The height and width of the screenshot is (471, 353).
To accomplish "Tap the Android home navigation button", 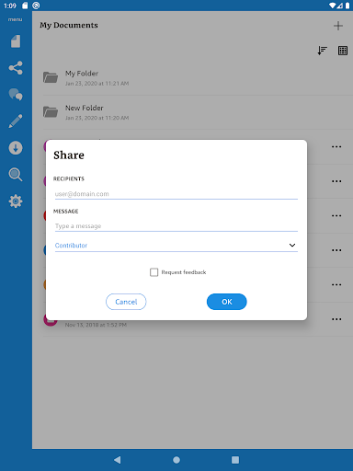I will point(176,460).
